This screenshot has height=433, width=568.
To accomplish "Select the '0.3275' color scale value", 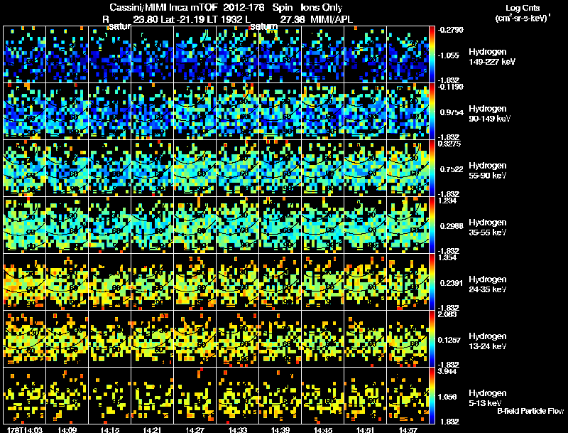I will pos(449,144).
